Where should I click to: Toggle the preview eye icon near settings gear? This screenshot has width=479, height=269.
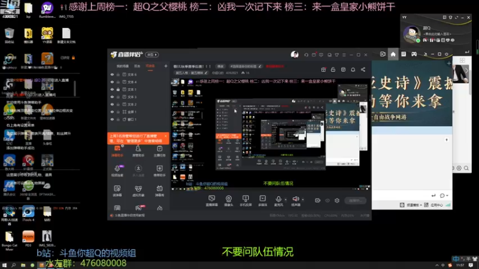pyautogui.click(x=328, y=201)
